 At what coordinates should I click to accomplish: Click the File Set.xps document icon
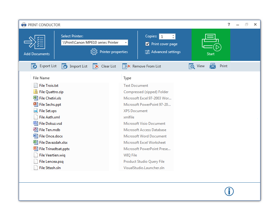click(x=35, y=111)
